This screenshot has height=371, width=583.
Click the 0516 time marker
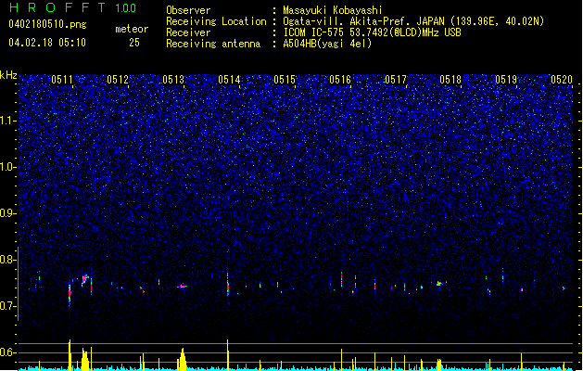tap(340, 80)
